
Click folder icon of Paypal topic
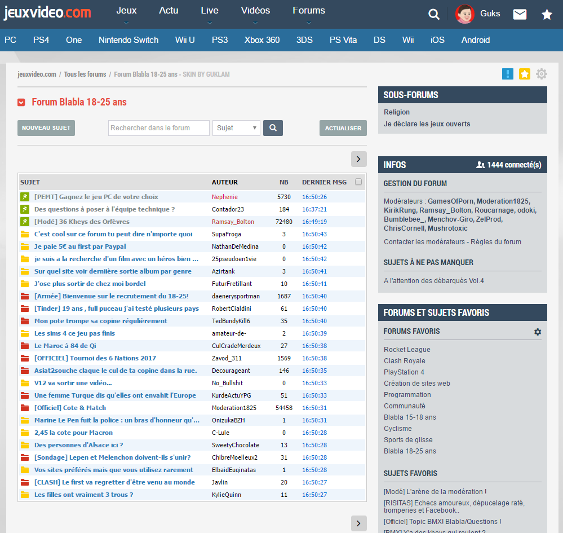click(x=25, y=246)
